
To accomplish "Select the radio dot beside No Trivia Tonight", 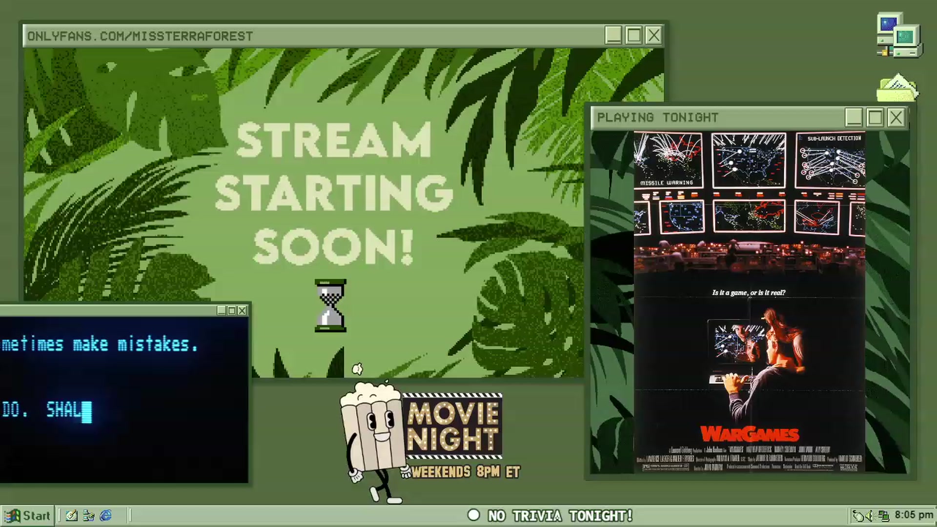I will [473, 515].
